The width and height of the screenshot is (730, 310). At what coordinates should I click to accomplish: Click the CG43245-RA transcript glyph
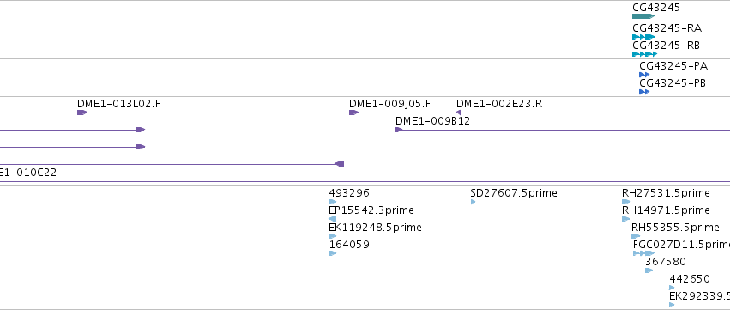(643, 37)
